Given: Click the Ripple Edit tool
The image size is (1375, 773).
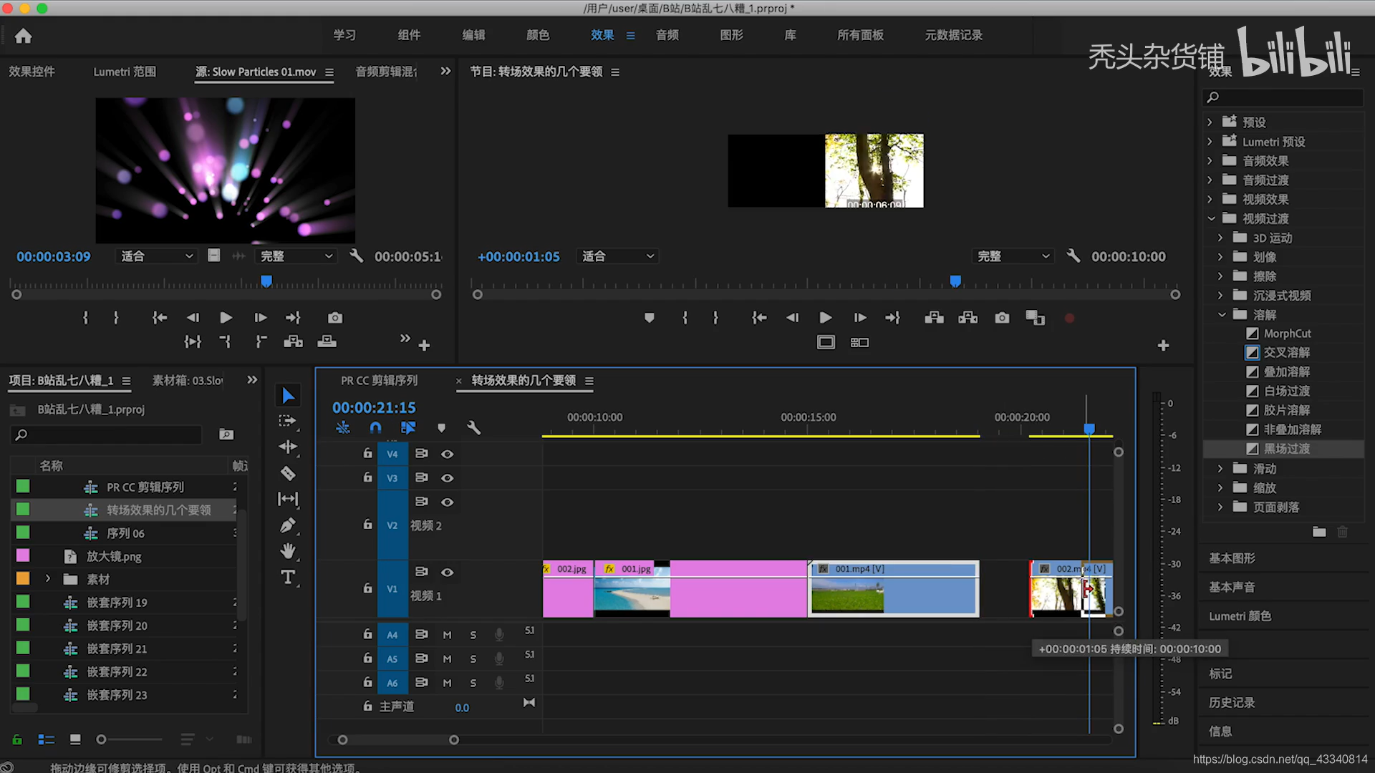Looking at the screenshot, I should coord(288,447).
